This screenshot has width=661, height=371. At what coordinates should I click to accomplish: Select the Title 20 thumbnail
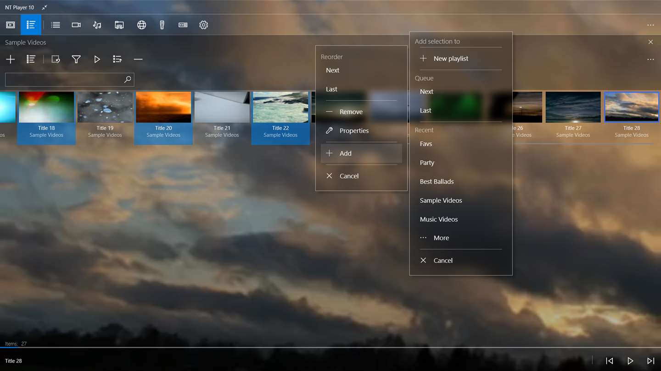click(x=163, y=107)
